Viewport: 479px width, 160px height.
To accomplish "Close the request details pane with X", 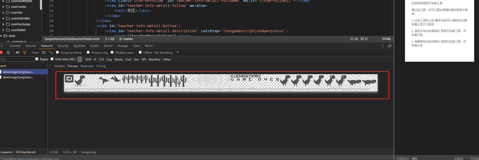I will click(x=50, y=66).
